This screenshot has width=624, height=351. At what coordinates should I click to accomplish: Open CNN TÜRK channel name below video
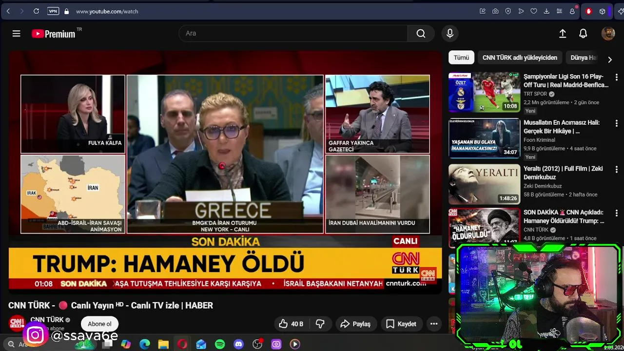click(x=47, y=320)
